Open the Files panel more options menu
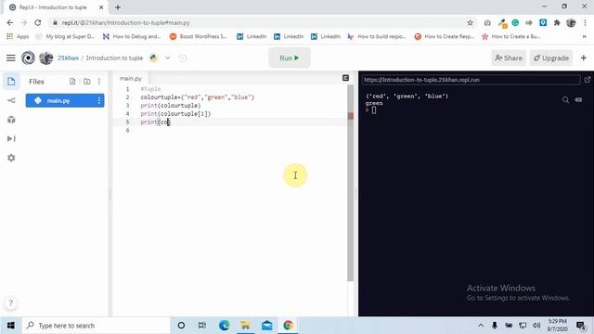This screenshot has height=334, width=594. pyautogui.click(x=99, y=82)
